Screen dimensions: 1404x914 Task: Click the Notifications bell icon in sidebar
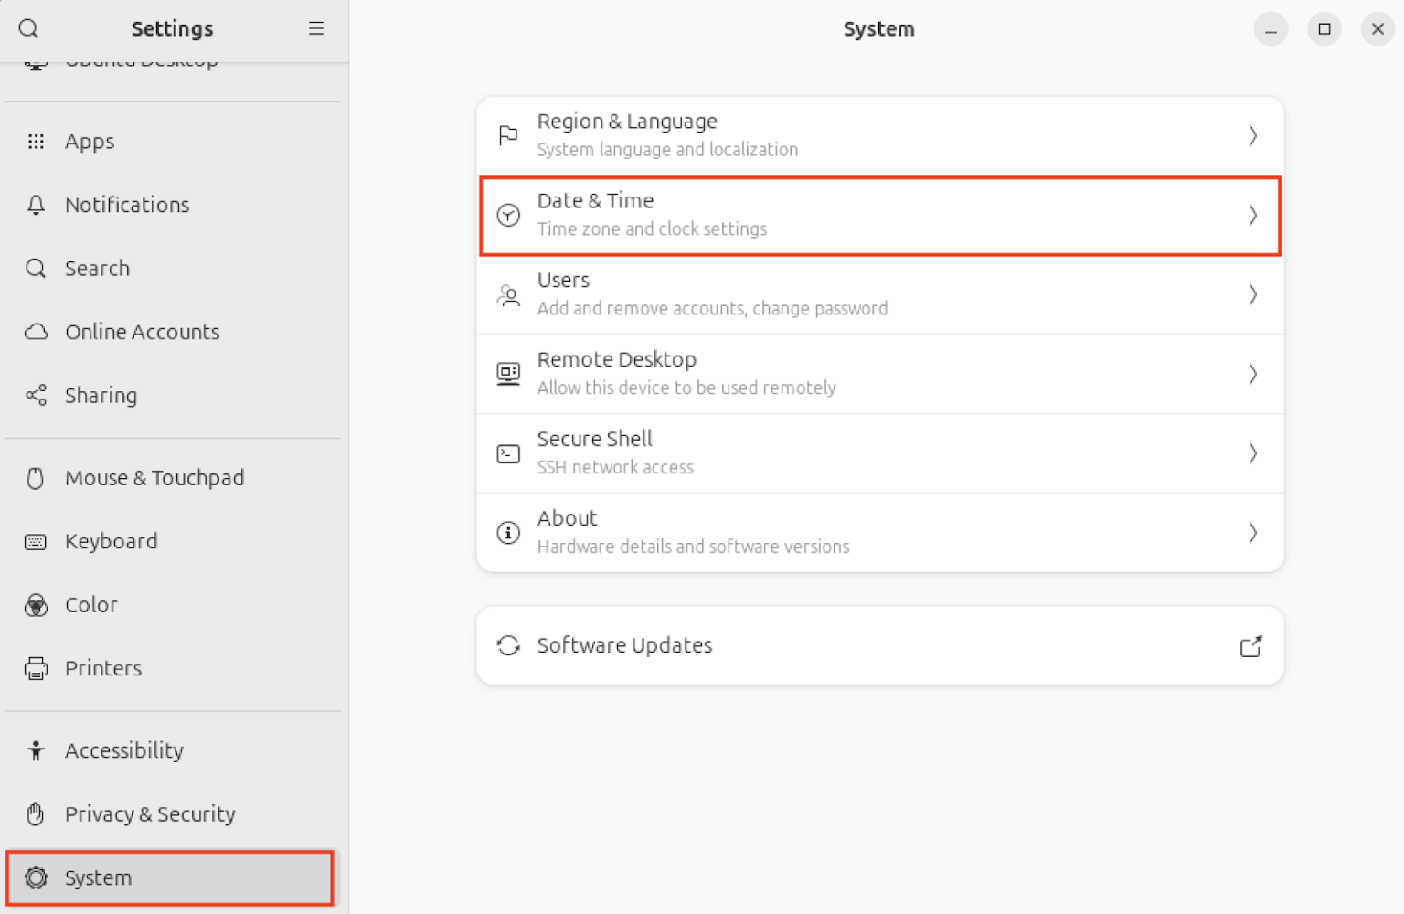pyautogui.click(x=36, y=205)
